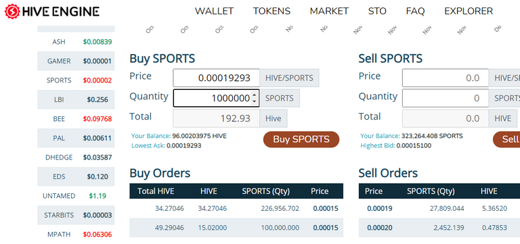
Task: Select the BEE token row
Action: pyautogui.click(x=76, y=119)
